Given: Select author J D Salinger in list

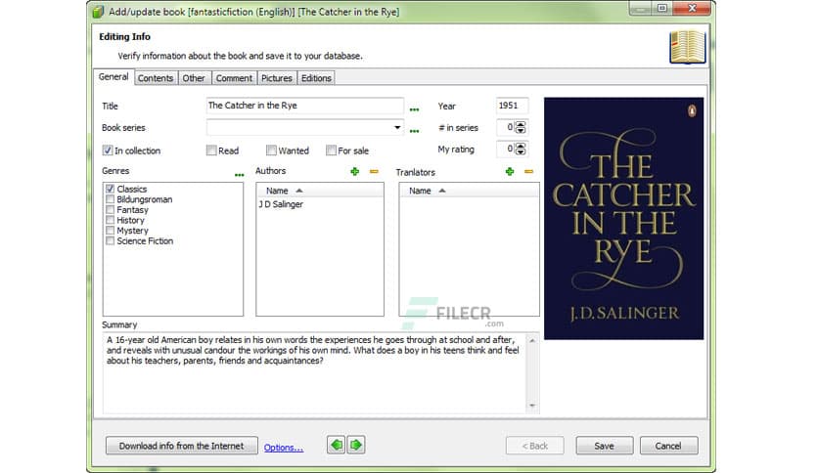Looking at the screenshot, I should pyautogui.click(x=281, y=204).
